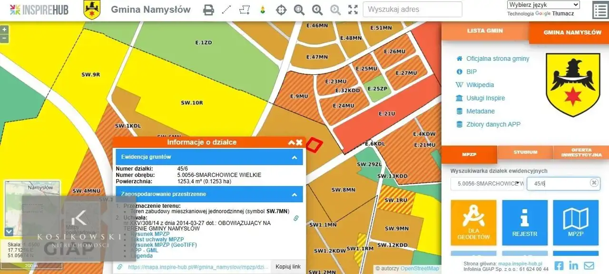
Task: Switch to the STUDIUM tab
Action: (x=525, y=152)
